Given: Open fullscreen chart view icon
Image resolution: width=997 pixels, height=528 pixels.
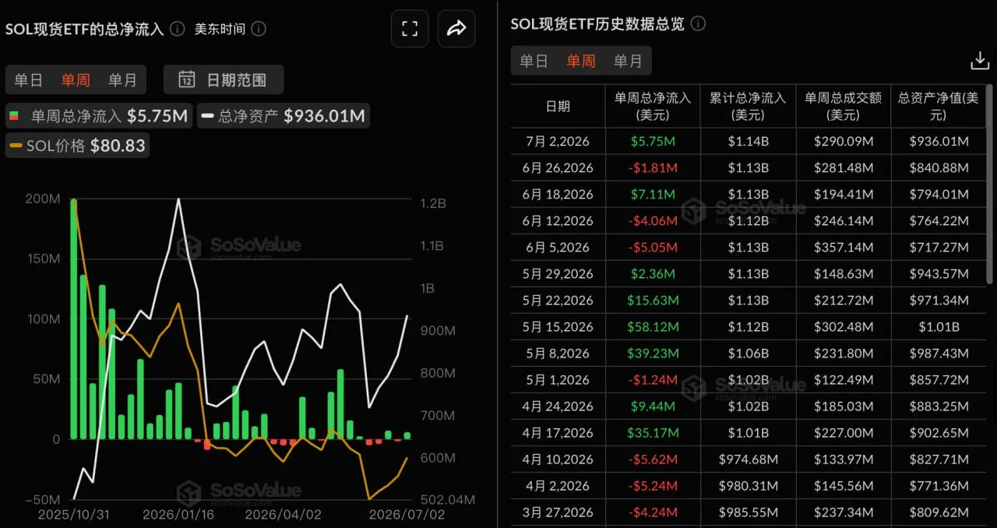Looking at the screenshot, I should [410, 29].
